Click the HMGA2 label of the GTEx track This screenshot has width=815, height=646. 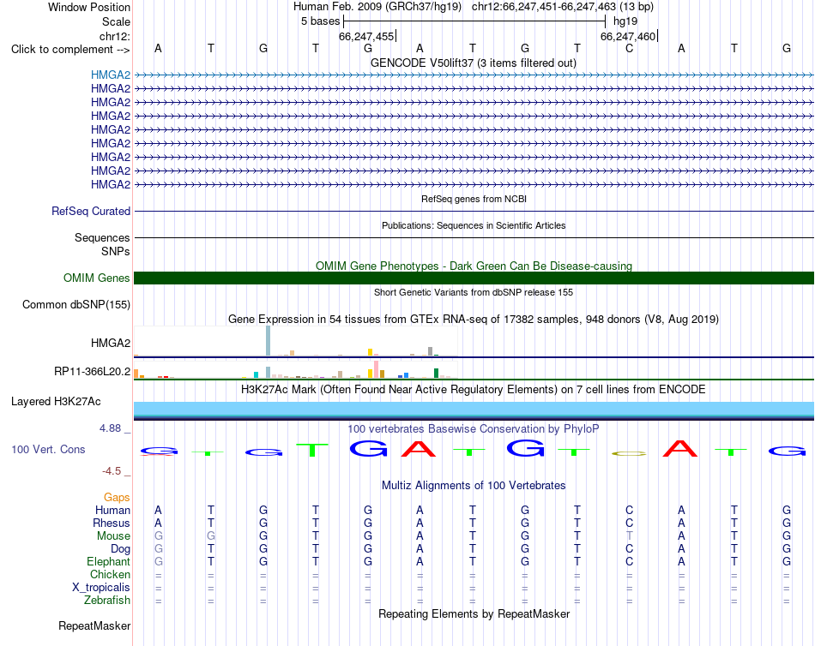point(110,343)
